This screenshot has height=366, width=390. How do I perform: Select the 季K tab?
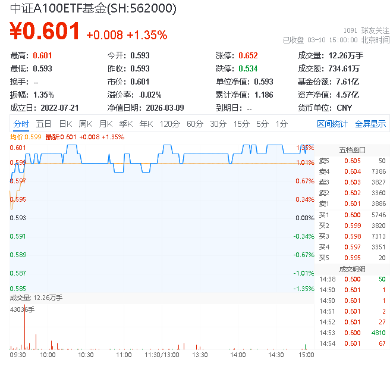(x=125, y=124)
